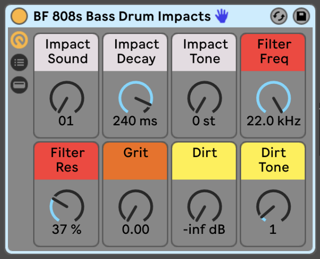Select the Impact Decay macro label
The width and height of the screenshot is (320, 259).
[135, 52]
